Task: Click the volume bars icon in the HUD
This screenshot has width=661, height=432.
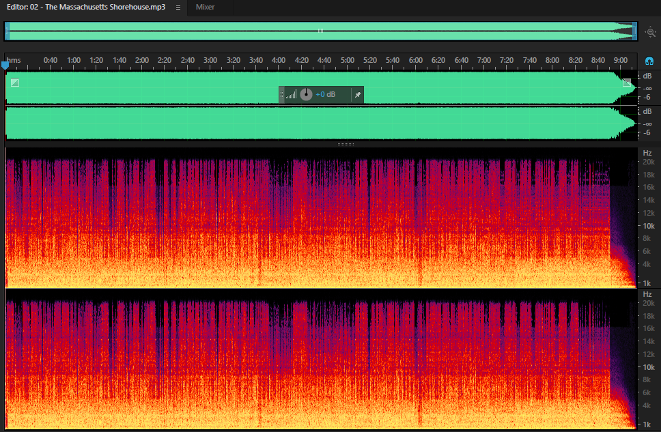Action: pos(292,94)
